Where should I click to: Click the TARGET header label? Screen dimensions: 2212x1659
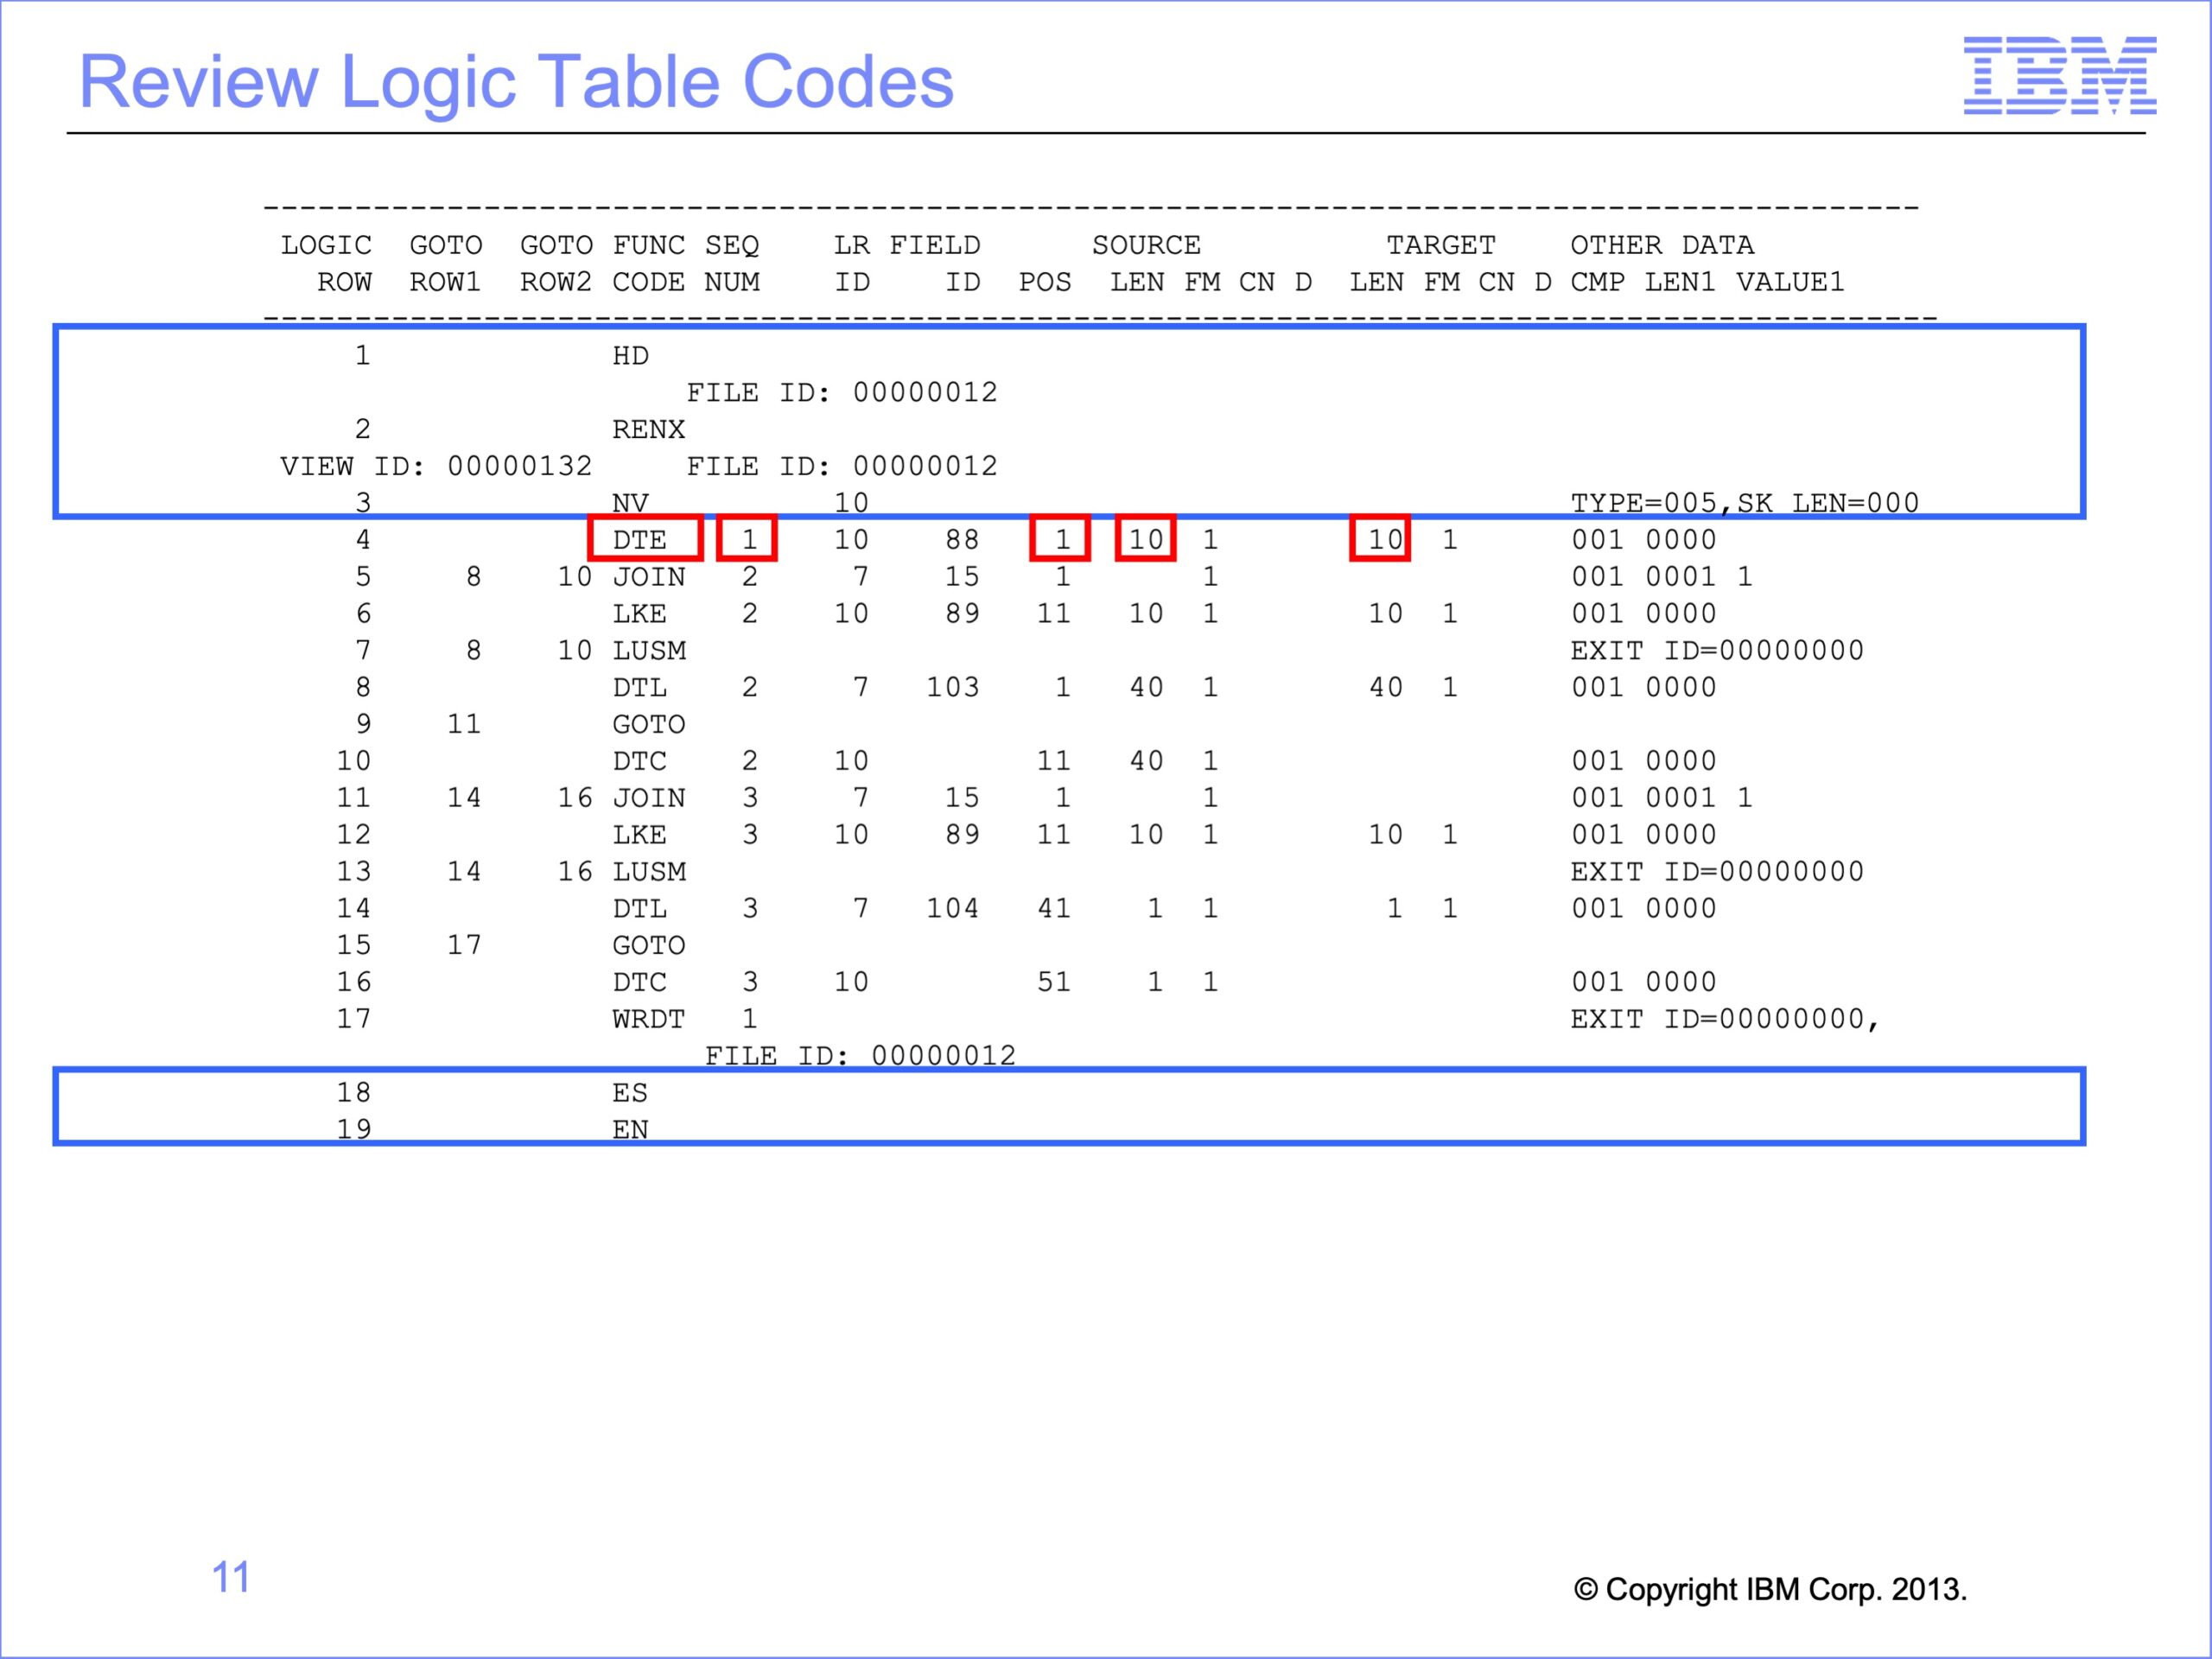[x=1441, y=245]
